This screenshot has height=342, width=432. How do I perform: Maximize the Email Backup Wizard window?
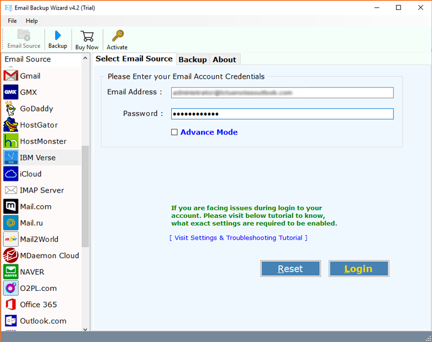[399, 7]
